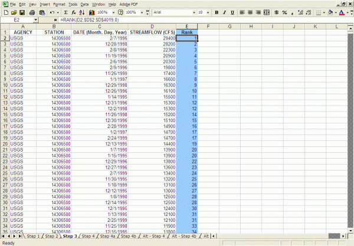Expand the Fill Color dropdown arrow
354x246 pixels.
coord(336,12)
